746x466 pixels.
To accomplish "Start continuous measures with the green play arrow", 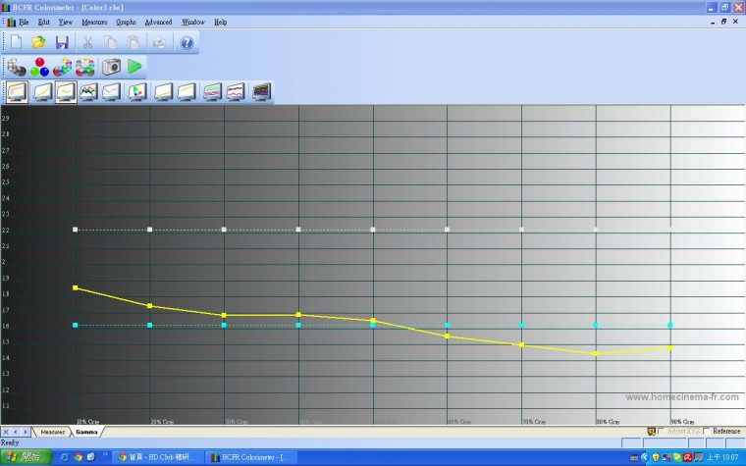I will pos(134,67).
